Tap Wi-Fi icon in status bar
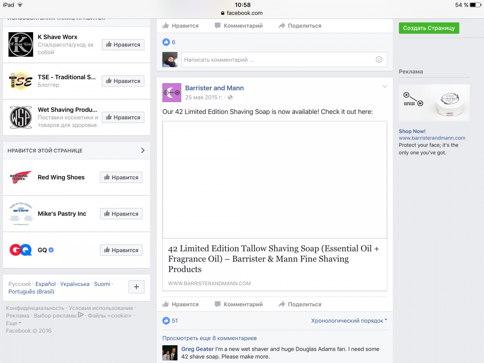 point(20,5)
